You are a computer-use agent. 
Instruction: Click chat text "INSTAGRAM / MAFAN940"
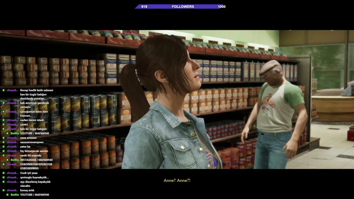point(36,160)
